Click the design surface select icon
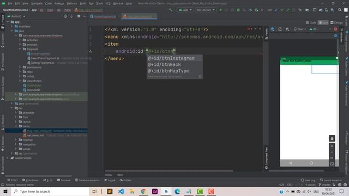 click(273, 29)
